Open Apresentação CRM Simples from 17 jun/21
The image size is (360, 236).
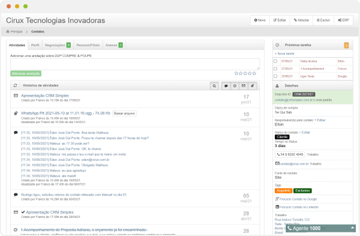[45, 95]
